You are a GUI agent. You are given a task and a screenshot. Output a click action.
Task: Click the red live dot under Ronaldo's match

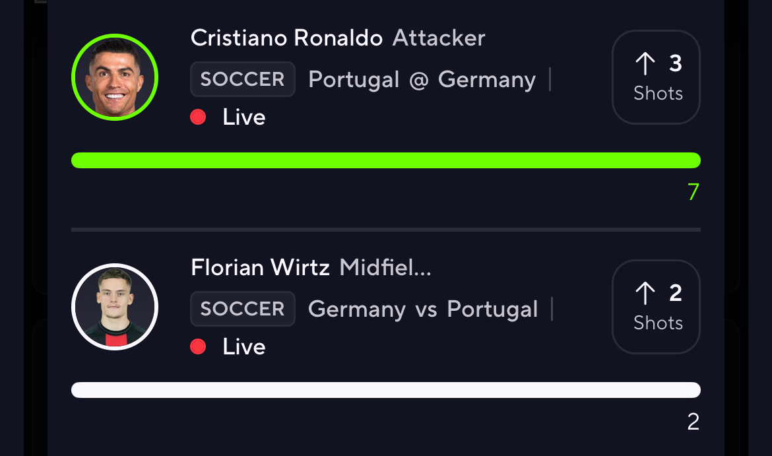pyautogui.click(x=198, y=117)
